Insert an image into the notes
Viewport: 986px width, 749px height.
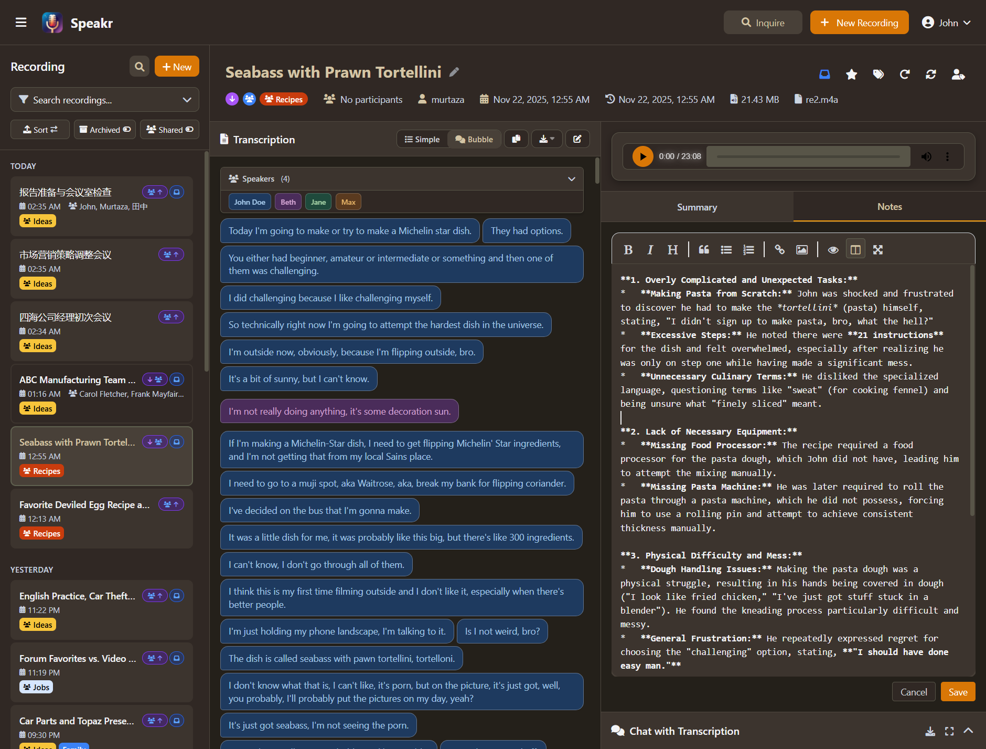pyautogui.click(x=801, y=249)
